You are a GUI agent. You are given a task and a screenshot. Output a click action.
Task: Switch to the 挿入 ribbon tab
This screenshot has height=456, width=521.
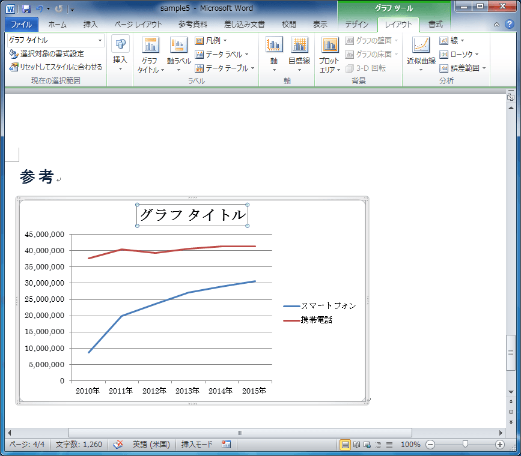tap(90, 25)
